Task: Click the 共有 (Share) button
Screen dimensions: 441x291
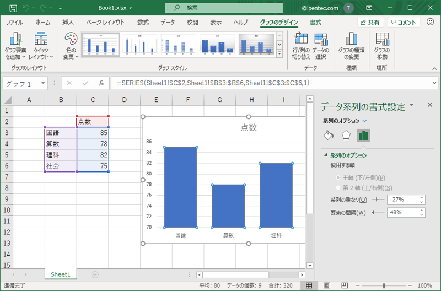Action: (370, 23)
